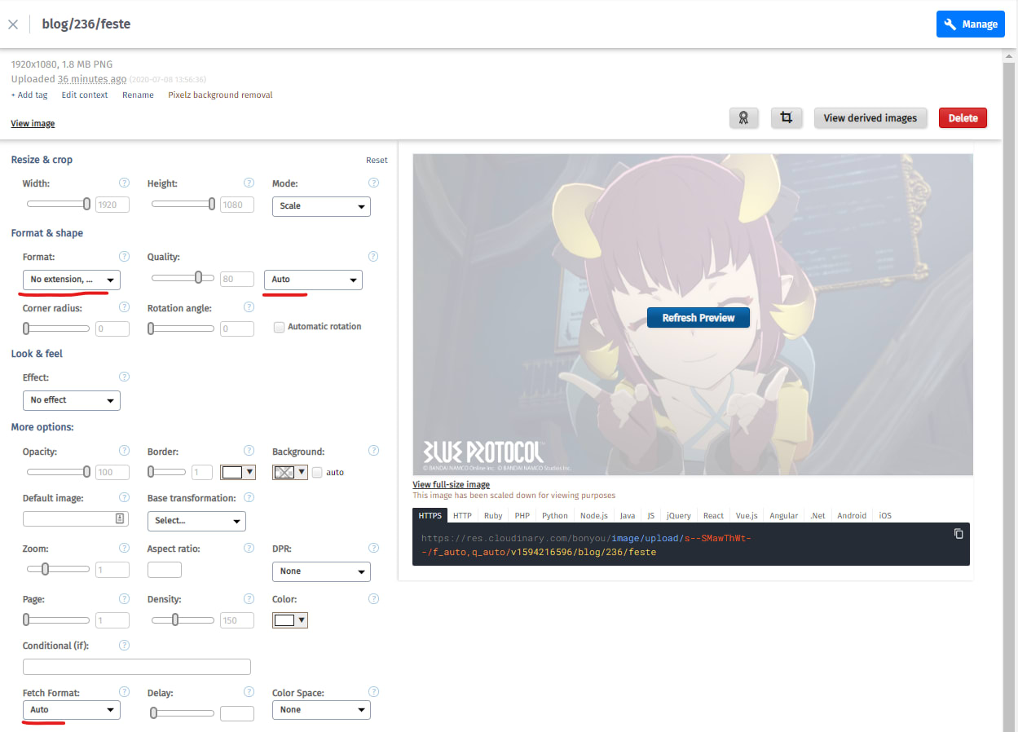Open help icon next to Page
This screenshot has width=1018, height=732.
coord(124,599)
